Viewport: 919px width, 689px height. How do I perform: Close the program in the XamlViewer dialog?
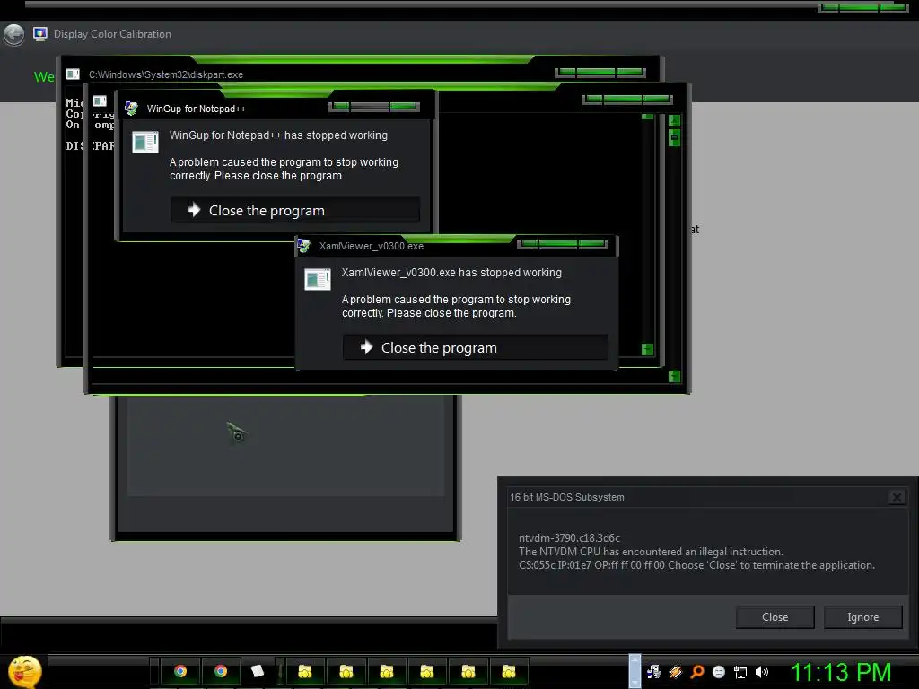pyautogui.click(x=476, y=347)
